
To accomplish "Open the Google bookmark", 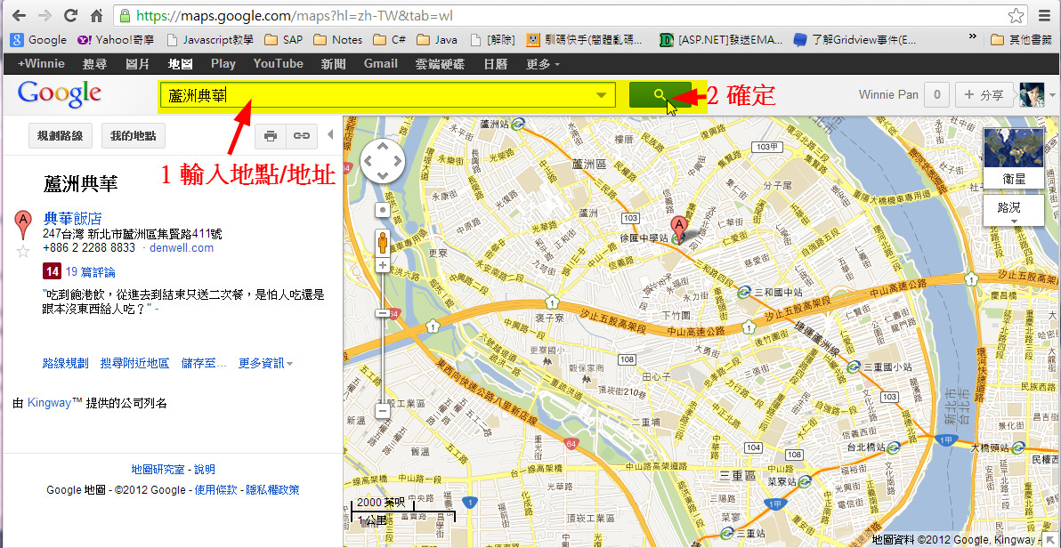I will [38, 40].
